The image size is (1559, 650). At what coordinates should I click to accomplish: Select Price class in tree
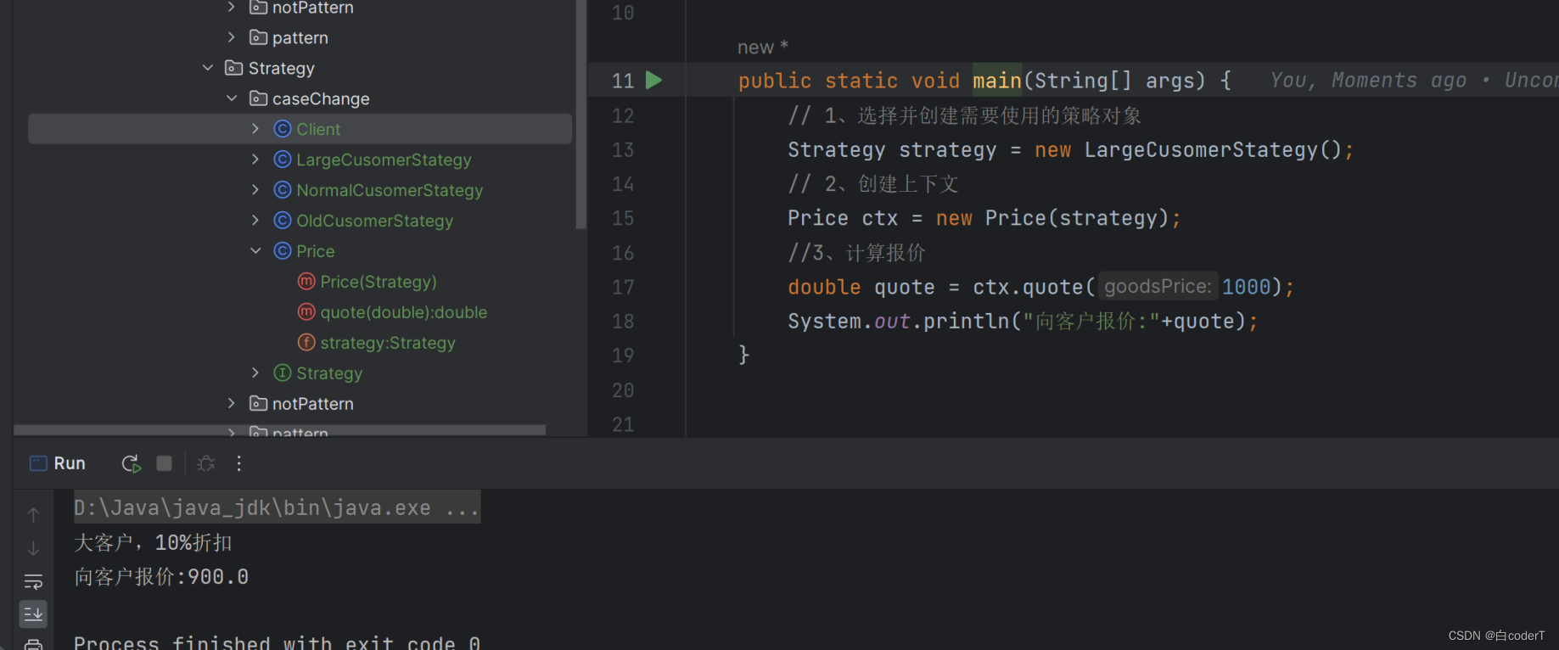pyautogui.click(x=315, y=251)
